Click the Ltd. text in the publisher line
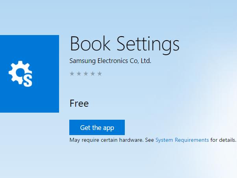237x178 pixels. click(x=146, y=61)
